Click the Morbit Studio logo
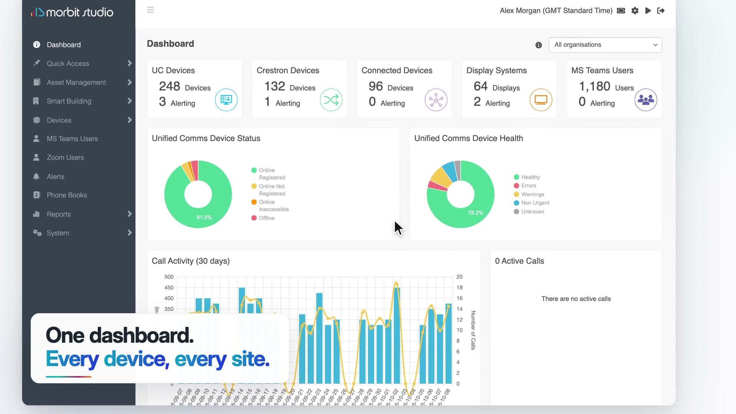Screen dimensions: 736x414 (x=72, y=12)
